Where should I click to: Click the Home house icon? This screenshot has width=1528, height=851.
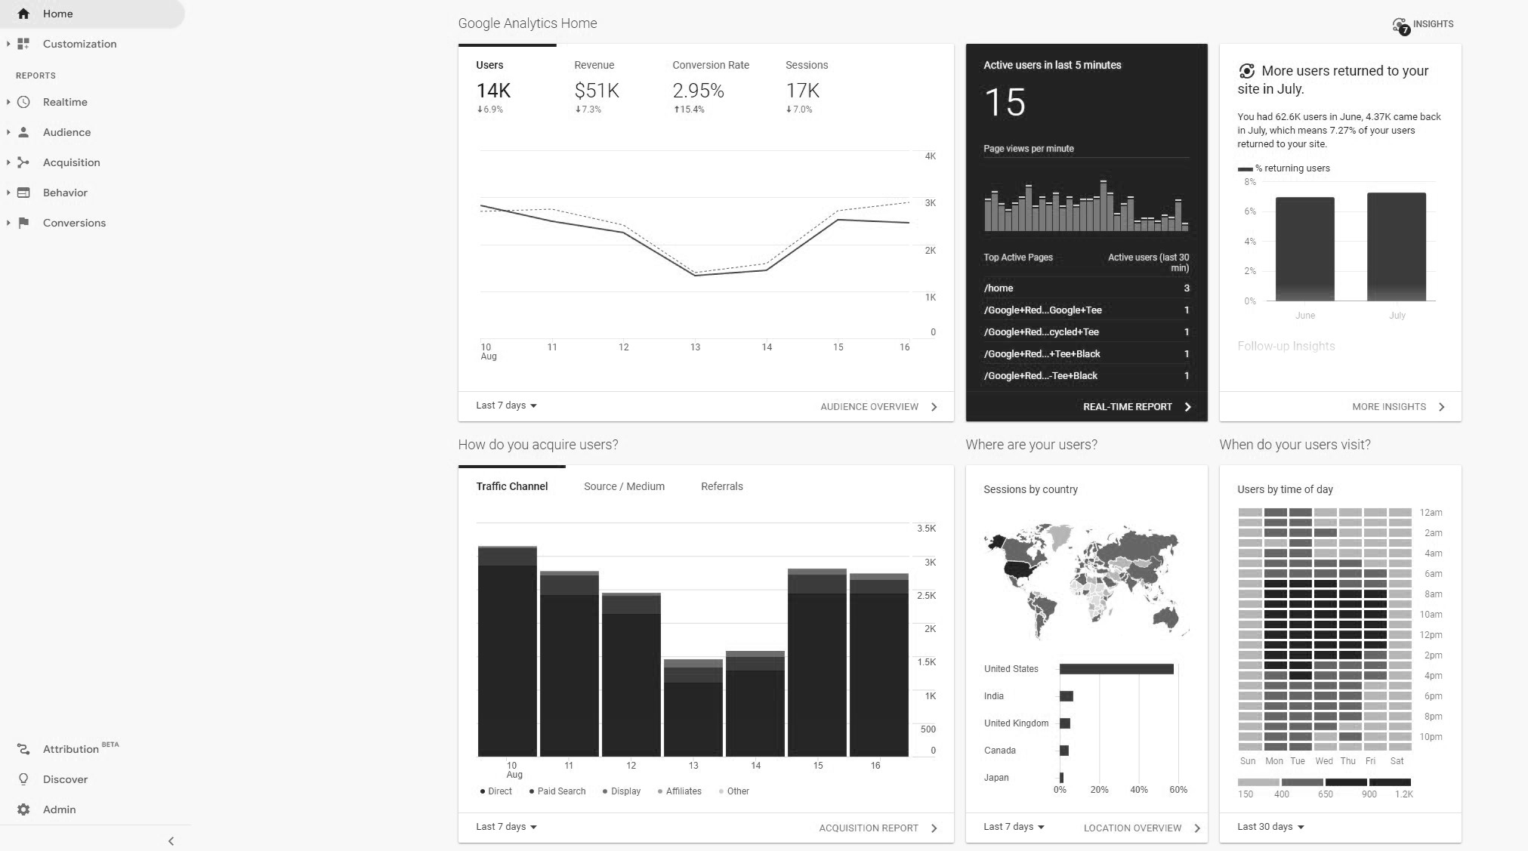[23, 14]
